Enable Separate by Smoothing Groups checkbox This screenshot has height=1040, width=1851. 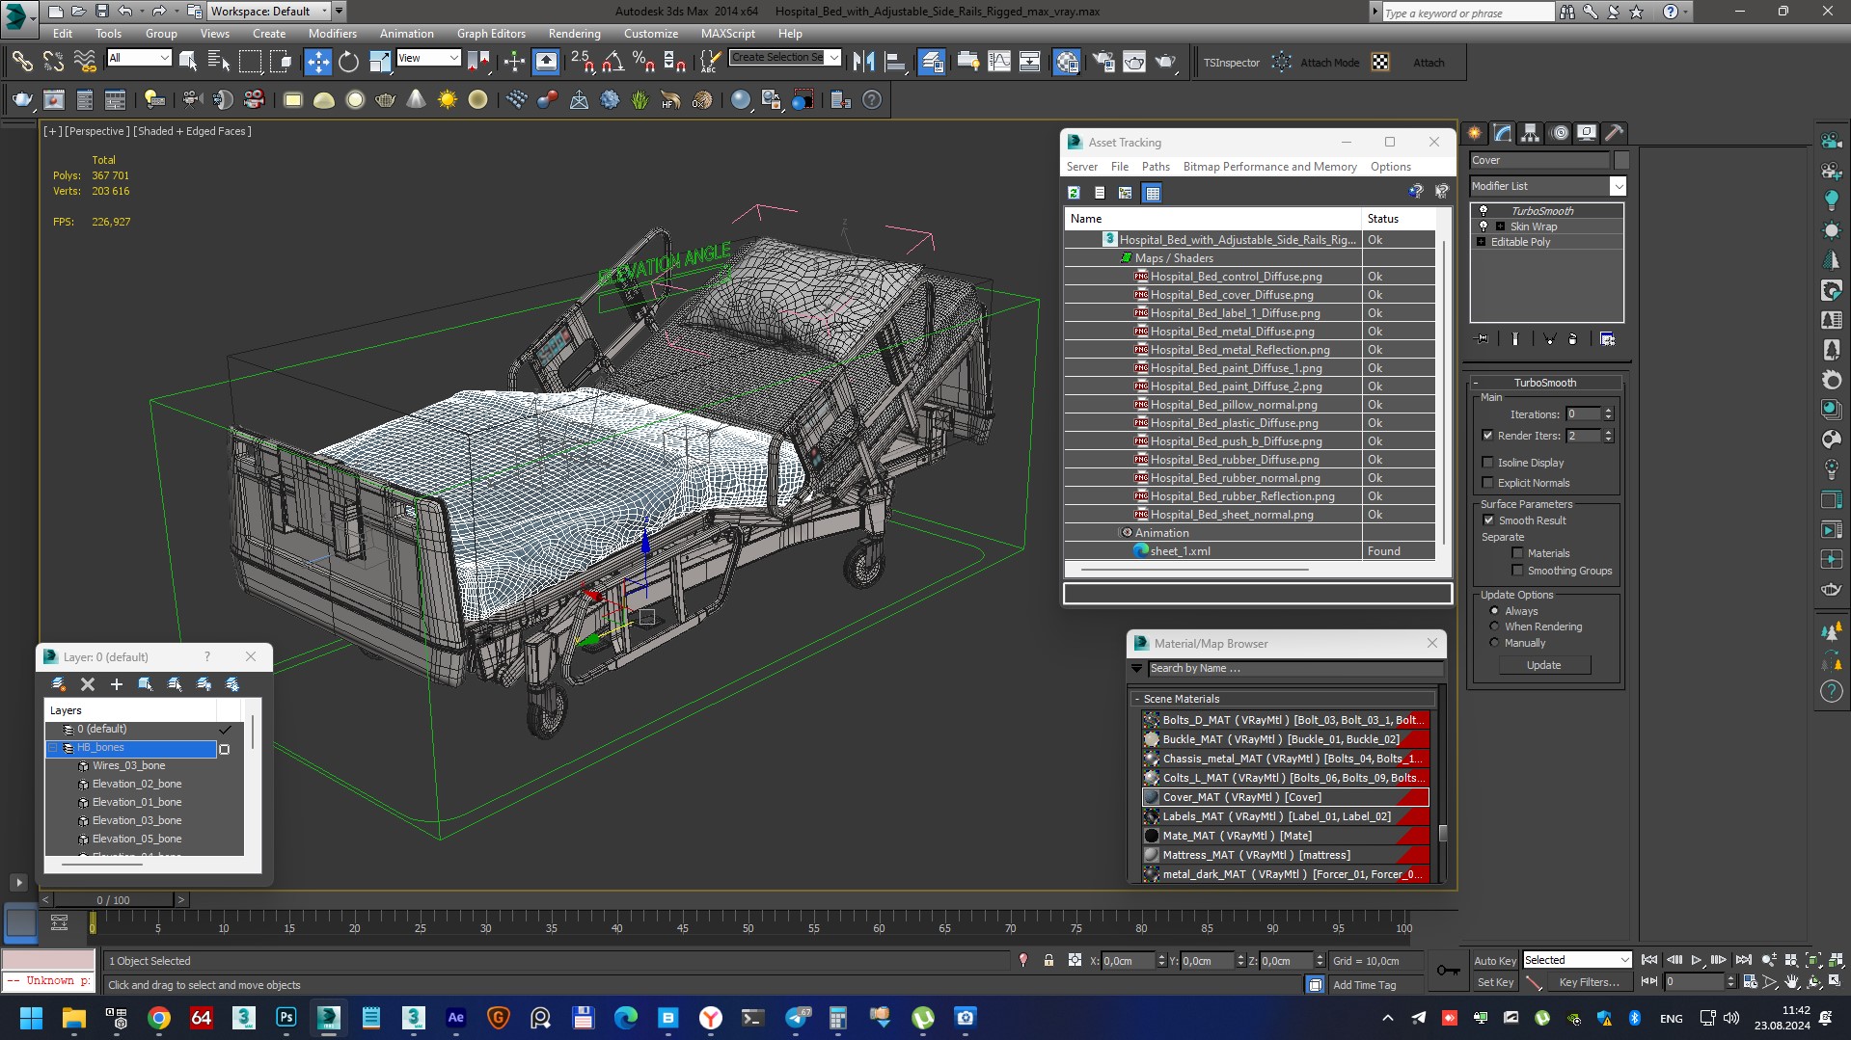pyautogui.click(x=1517, y=571)
